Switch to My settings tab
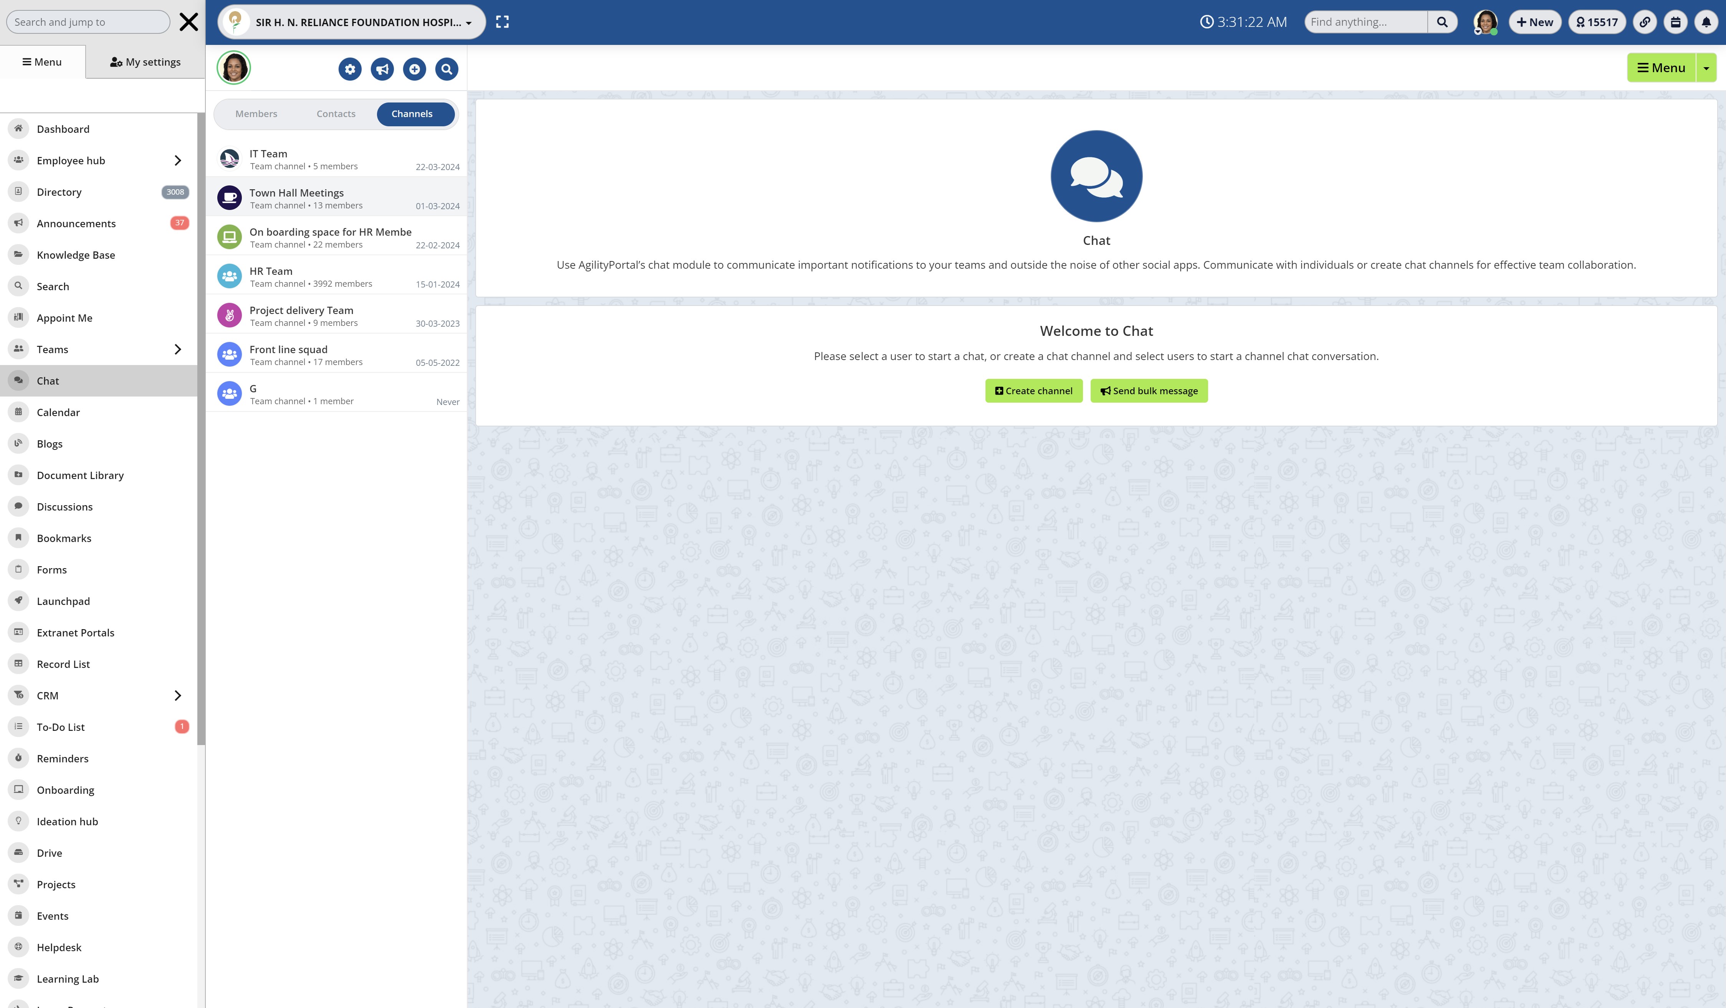The width and height of the screenshot is (1726, 1008). 145,62
